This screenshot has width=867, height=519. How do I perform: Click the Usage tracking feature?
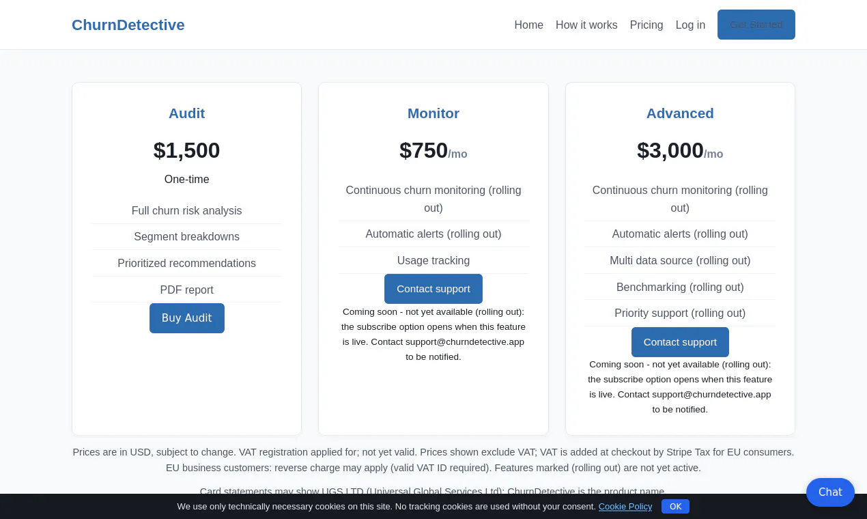tap(434, 261)
